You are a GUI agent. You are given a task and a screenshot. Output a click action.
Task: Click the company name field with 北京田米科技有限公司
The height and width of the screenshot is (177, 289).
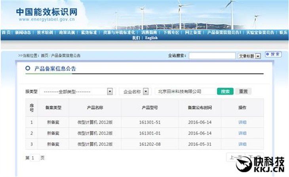tap(185, 91)
